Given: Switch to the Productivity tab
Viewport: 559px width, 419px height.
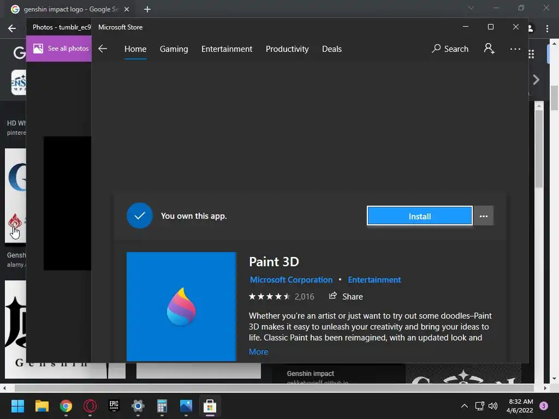Looking at the screenshot, I should click(287, 49).
